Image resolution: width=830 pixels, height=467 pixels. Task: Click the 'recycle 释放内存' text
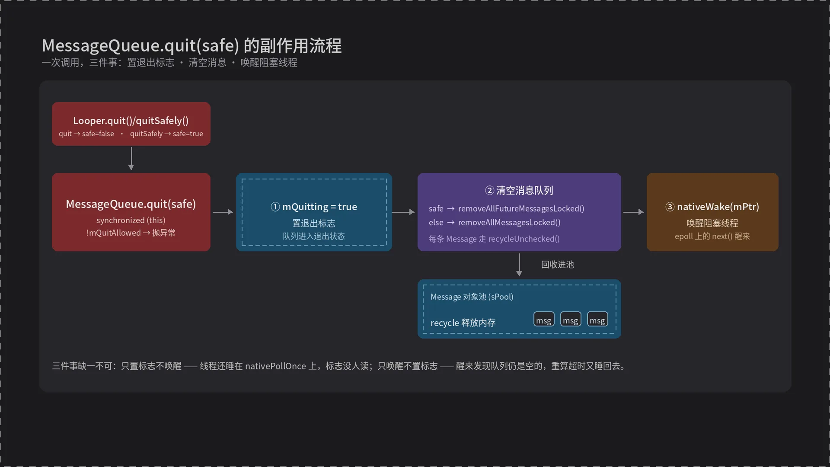pyautogui.click(x=463, y=323)
